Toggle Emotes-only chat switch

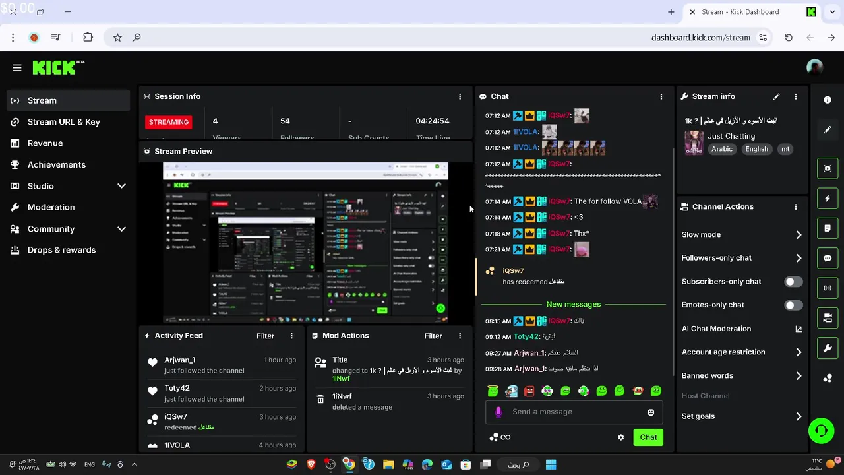click(793, 305)
